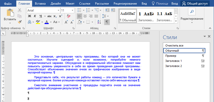Toggle superscript x² formatting
The width and height of the screenshot is (214, 102).
pos(61,16)
